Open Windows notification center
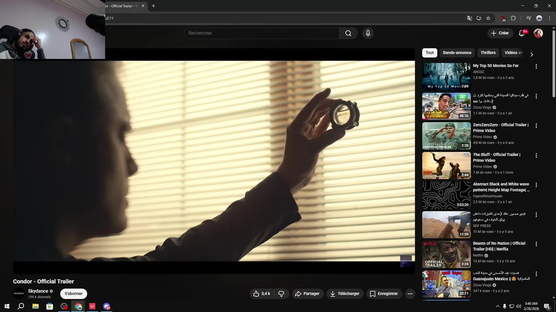This screenshot has width=556, height=312. (x=547, y=306)
